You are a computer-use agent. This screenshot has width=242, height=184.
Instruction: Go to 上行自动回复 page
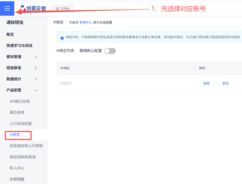(x=21, y=124)
